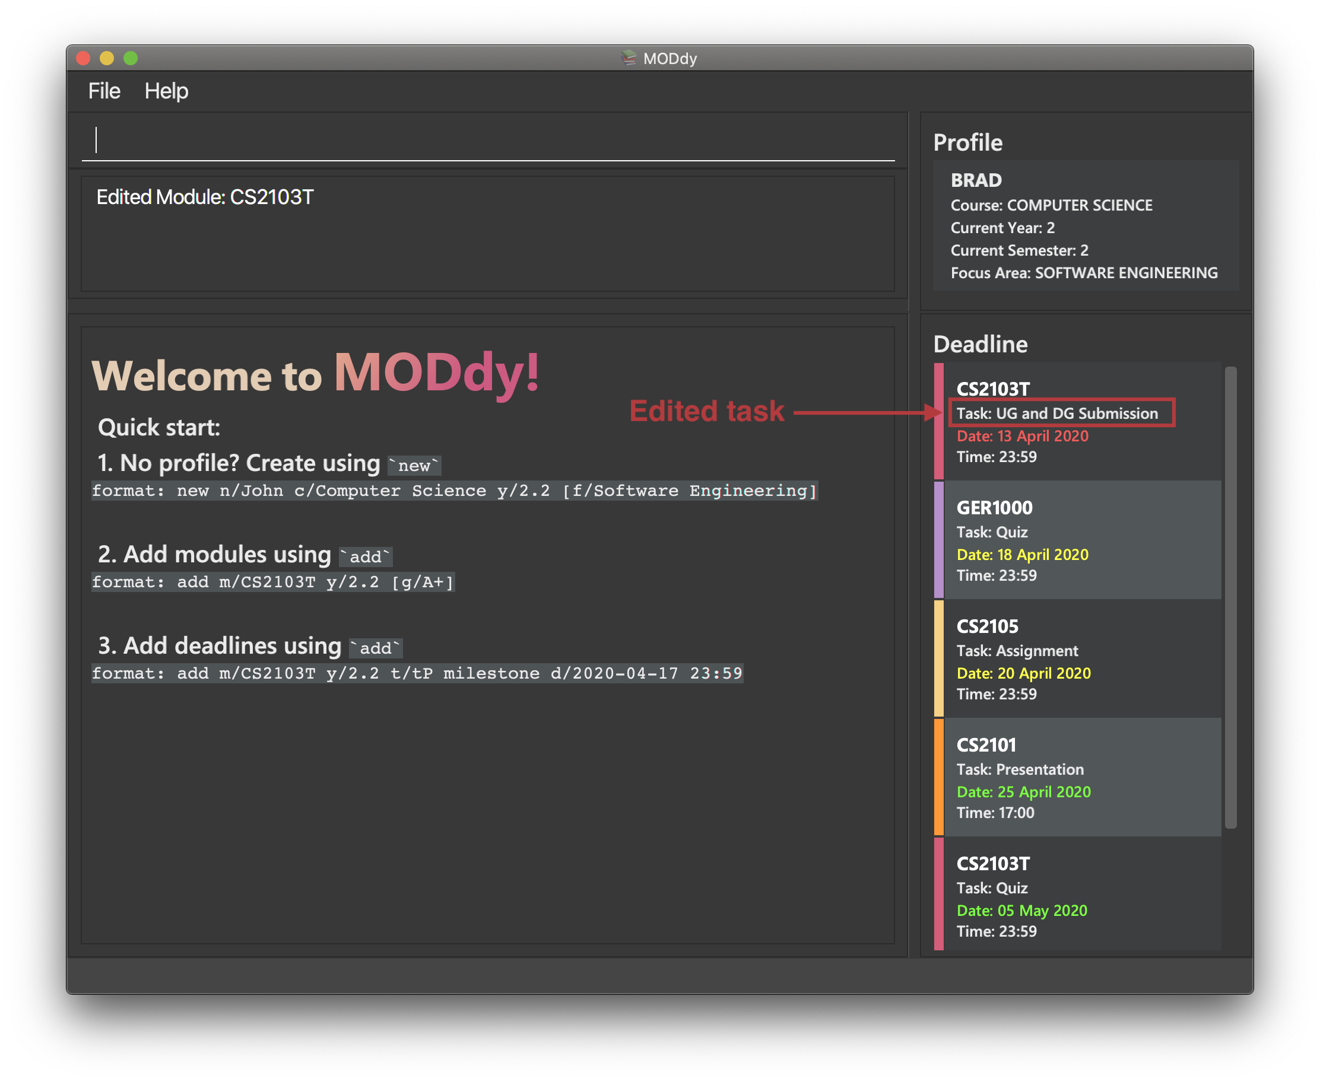This screenshot has width=1320, height=1082.
Task: Click the BRAD profile name
Action: click(x=976, y=180)
